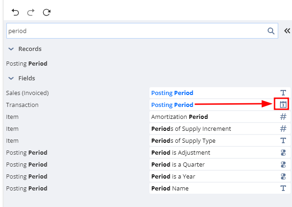Collapse panel with double chevron icon
Viewport: 292px width, 207px height.
point(287,31)
